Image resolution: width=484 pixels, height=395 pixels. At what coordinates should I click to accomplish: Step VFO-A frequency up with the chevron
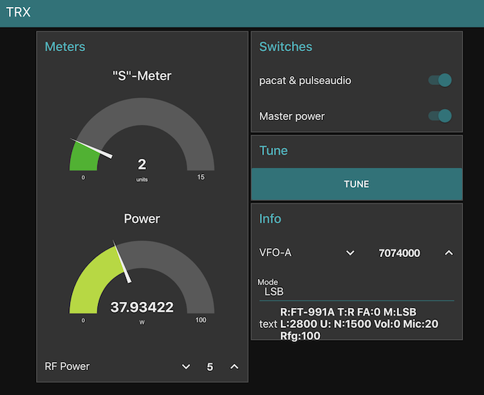[x=448, y=253]
